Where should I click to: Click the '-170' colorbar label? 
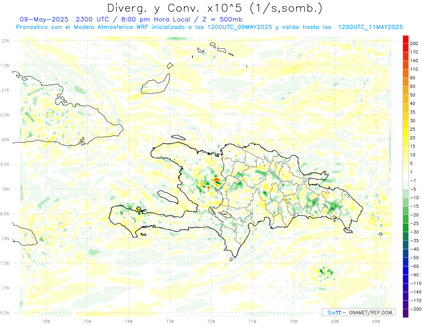pyautogui.click(x=416, y=301)
